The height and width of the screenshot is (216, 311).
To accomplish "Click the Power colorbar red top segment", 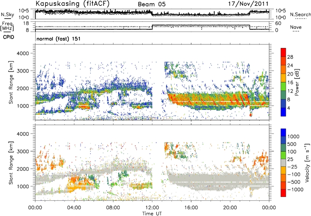I will pyautogui.click(x=283, y=53).
